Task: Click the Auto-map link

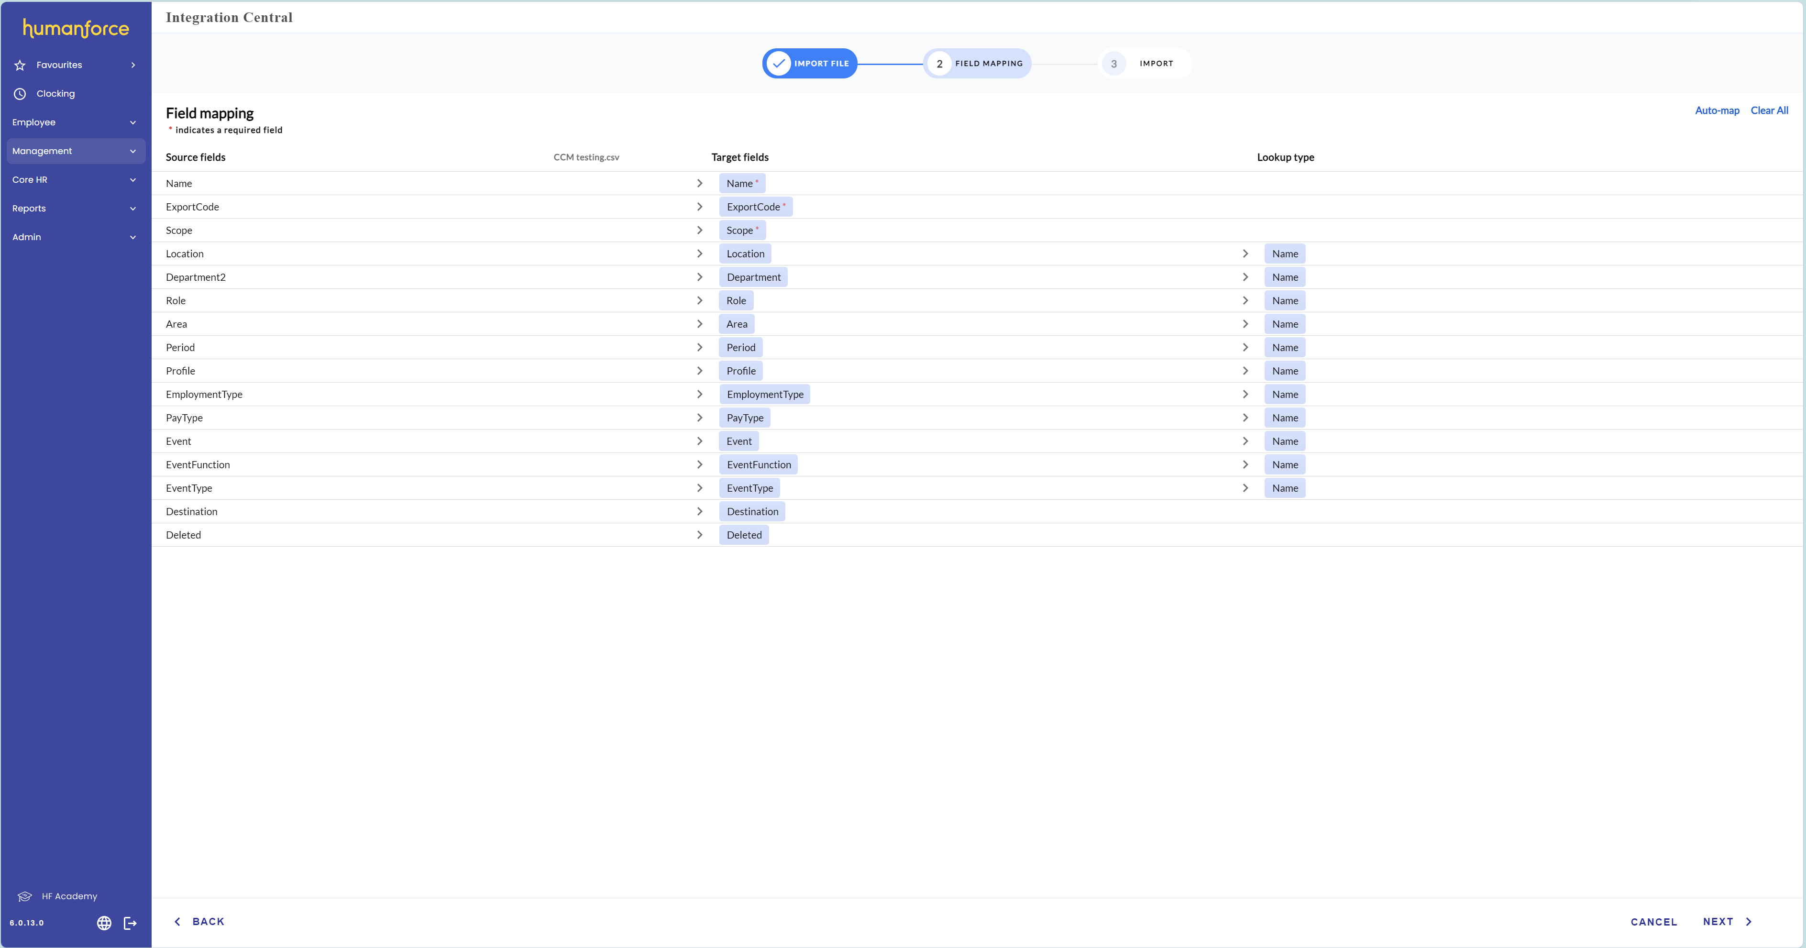Action: [1716, 111]
